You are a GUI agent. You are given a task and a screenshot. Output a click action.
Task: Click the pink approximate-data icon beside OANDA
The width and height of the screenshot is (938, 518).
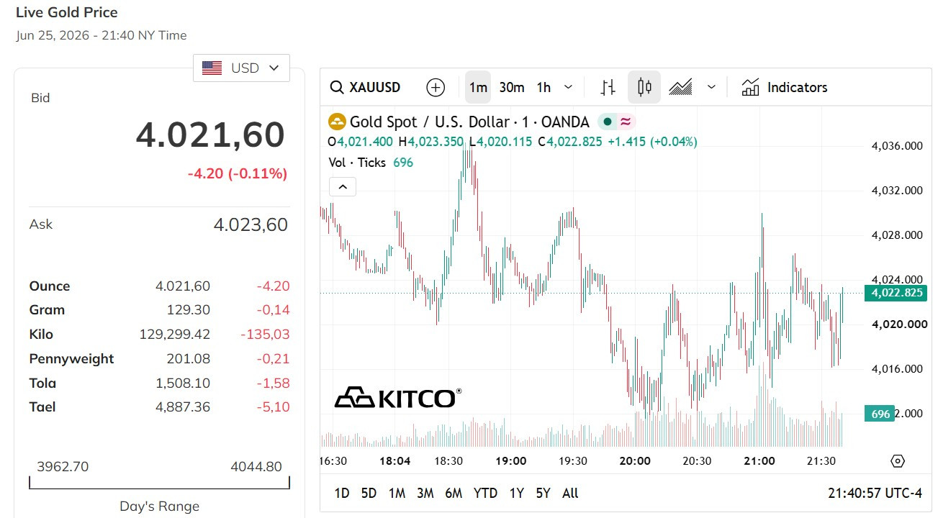click(626, 122)
